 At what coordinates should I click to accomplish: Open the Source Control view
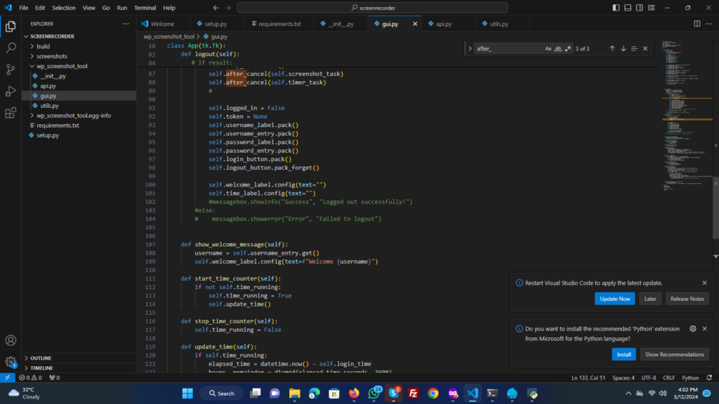11,69
